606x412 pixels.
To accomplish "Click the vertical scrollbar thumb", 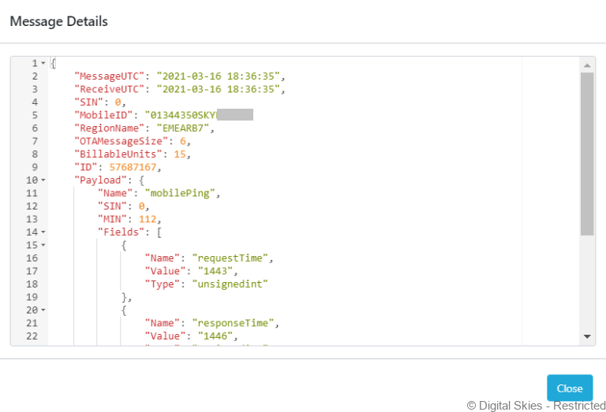I will click(x=586, y=154).
